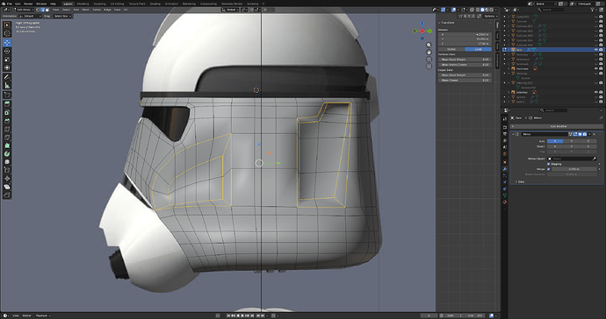Select the Loop Cut tool

pyautogui.click(x=7, y=129)
